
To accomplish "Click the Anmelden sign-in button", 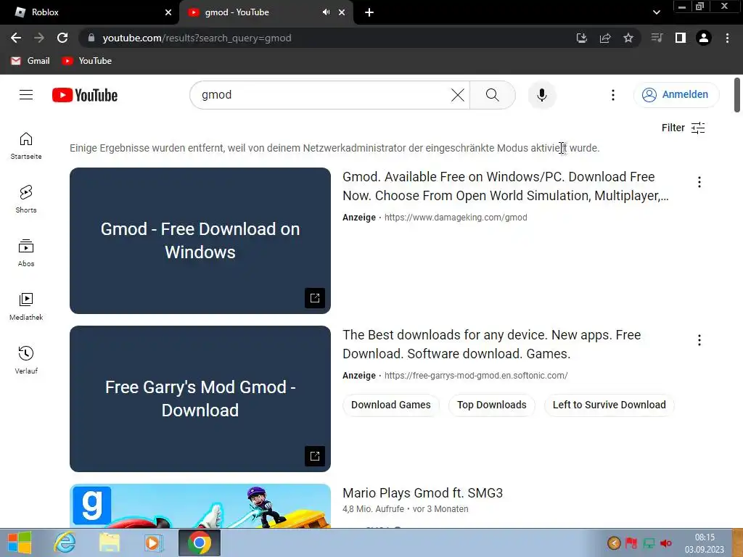I will coord(676,95).
